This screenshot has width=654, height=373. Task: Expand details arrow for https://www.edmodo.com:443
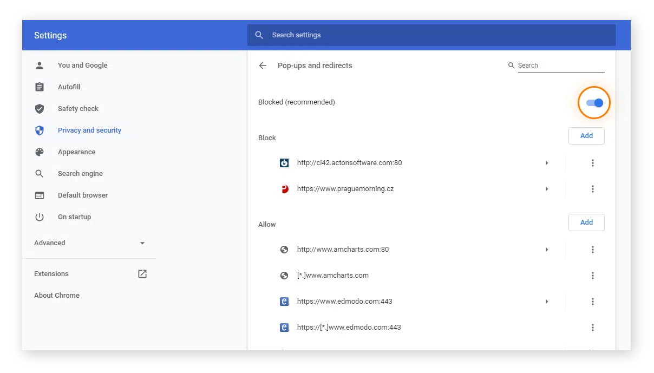point(547,302)
